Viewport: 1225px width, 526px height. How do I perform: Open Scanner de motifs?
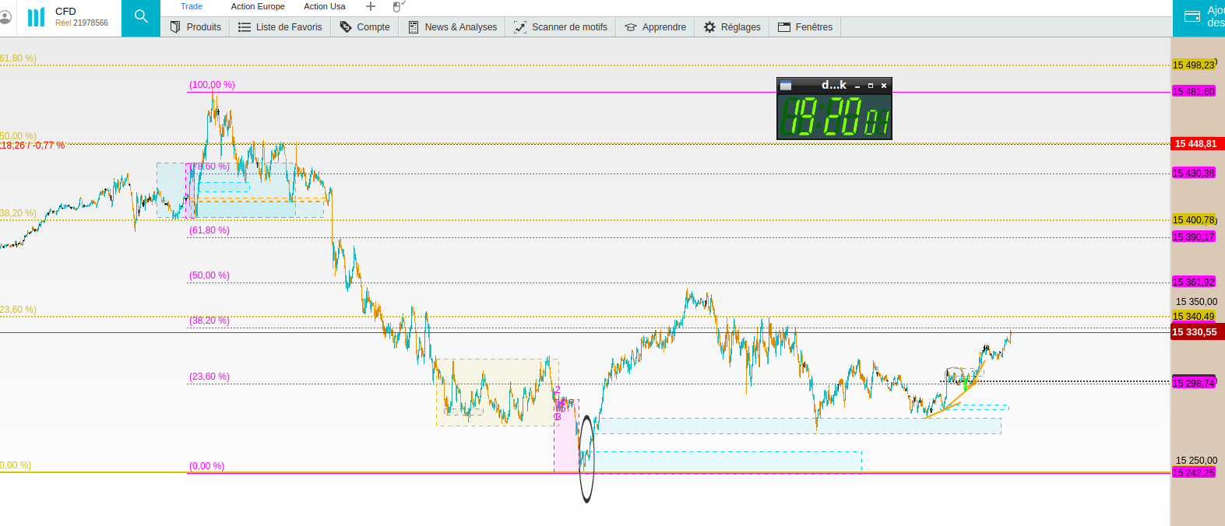point(561,26)
